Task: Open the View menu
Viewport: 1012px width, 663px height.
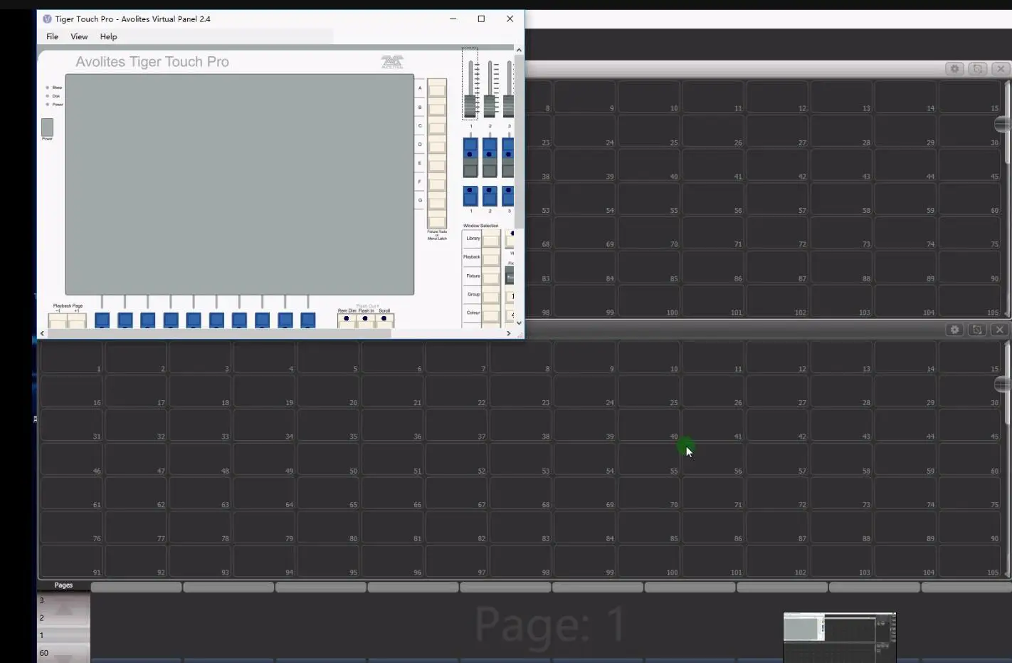Action: coord(78,36)
